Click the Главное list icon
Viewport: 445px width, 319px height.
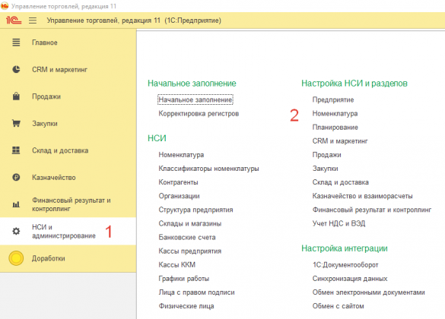pos(16,43)
